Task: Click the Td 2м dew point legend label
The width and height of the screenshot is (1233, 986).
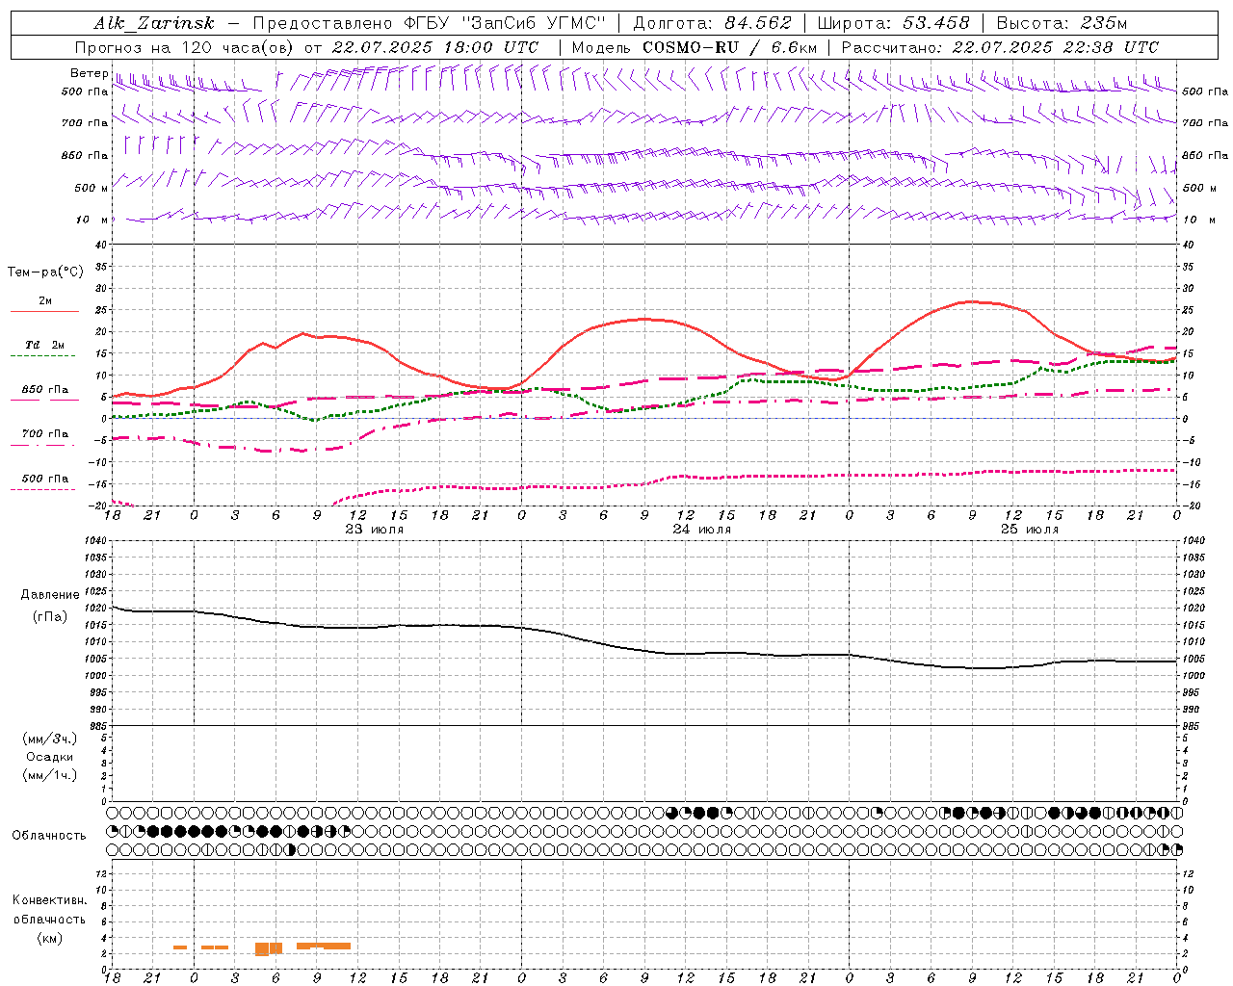Action: click(x=45, y=345)
